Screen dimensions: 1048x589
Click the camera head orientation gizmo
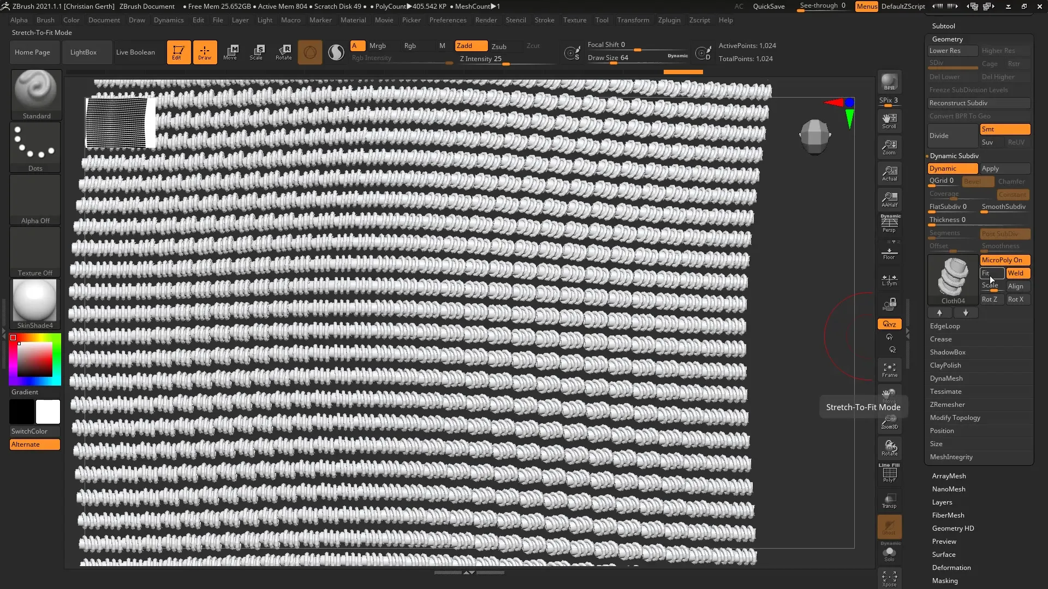tap(814, 136)
